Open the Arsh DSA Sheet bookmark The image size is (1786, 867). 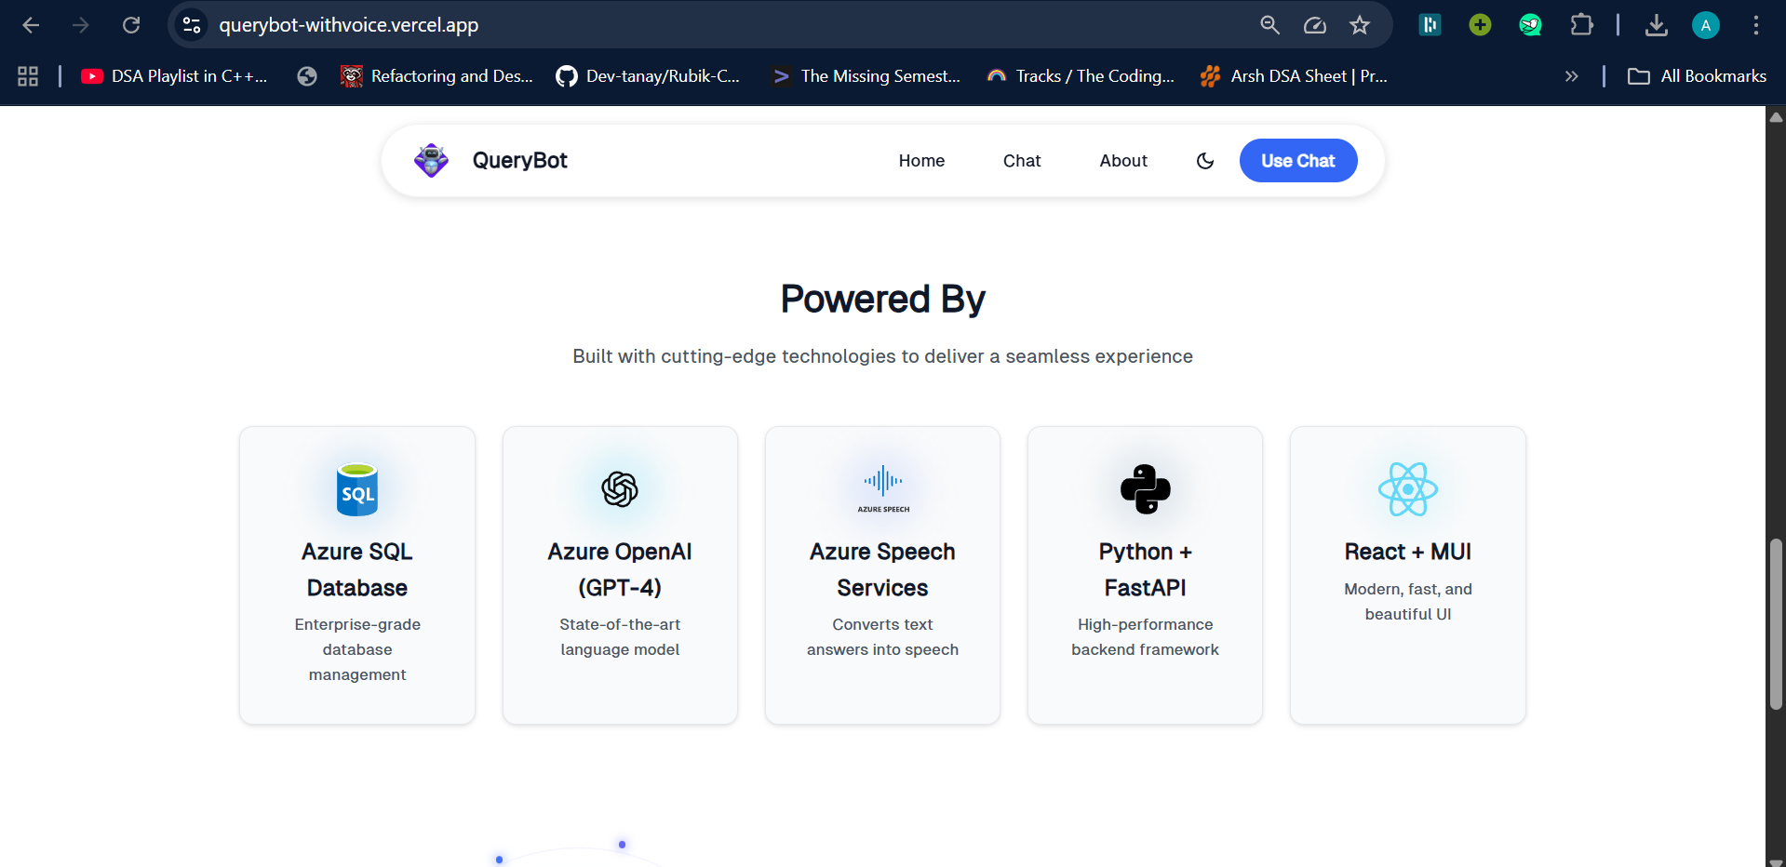point(1294,76)
